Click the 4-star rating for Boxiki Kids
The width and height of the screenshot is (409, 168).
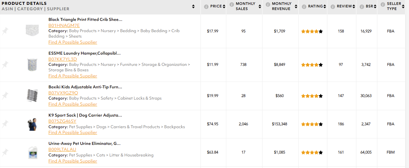[312, 96]
